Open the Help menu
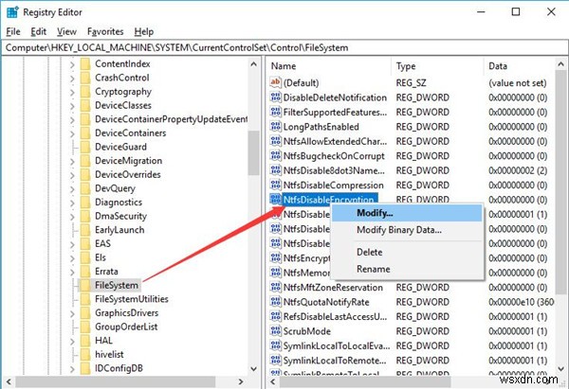The height and width of the screenshot is (389, 569). (x=144, y=32)
